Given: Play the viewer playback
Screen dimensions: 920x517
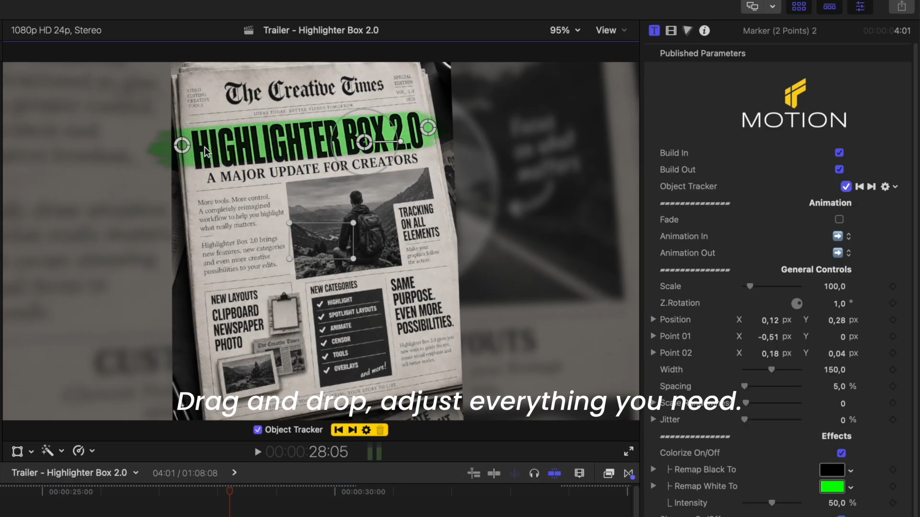Looking at the screenshot, I should pyautogui.click(x=258, y=452).
